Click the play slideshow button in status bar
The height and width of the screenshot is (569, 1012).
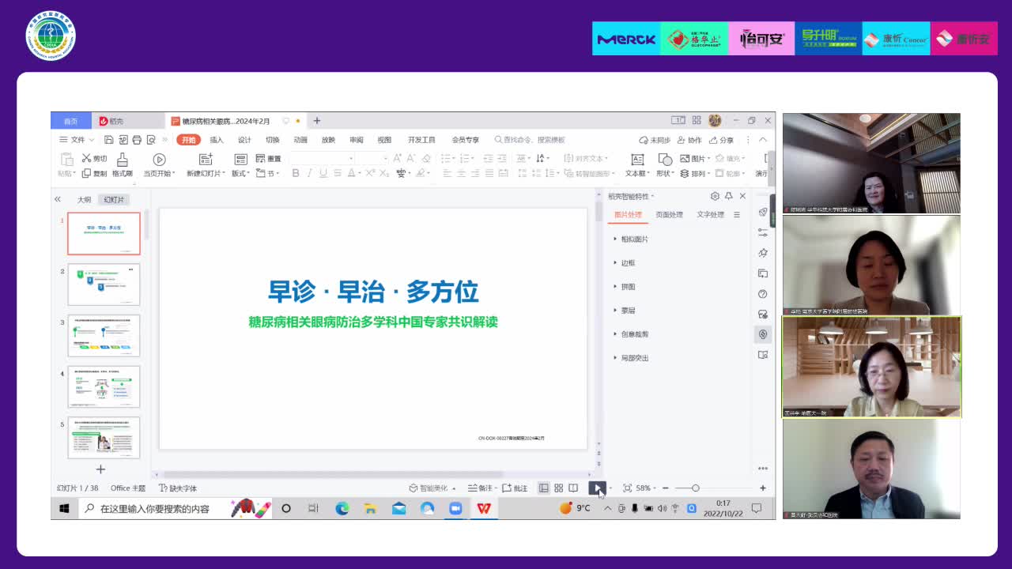(x=596, y=488)
